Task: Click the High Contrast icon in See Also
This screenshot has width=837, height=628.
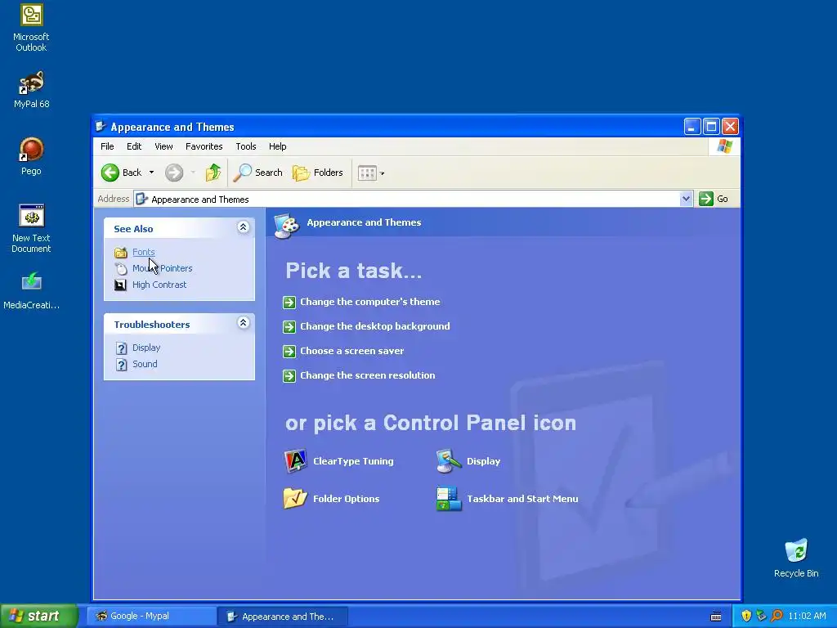Action: (121, 285)
